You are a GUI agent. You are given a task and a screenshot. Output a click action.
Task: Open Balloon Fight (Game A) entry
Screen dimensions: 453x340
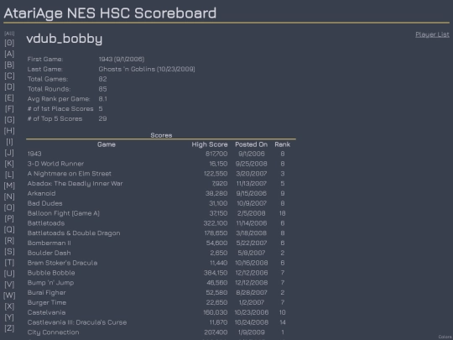[x=64, y=213]
